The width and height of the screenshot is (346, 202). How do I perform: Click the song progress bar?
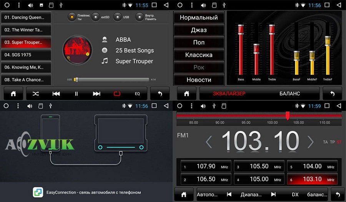pyautogui.click(x=111, y=80)
